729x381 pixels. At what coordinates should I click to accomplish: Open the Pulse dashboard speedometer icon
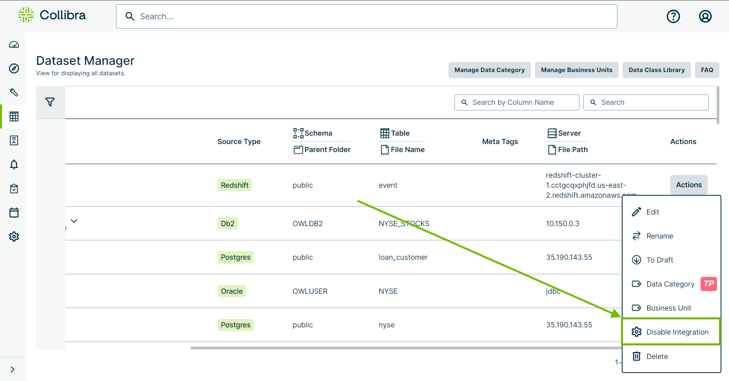click(14, 44)
